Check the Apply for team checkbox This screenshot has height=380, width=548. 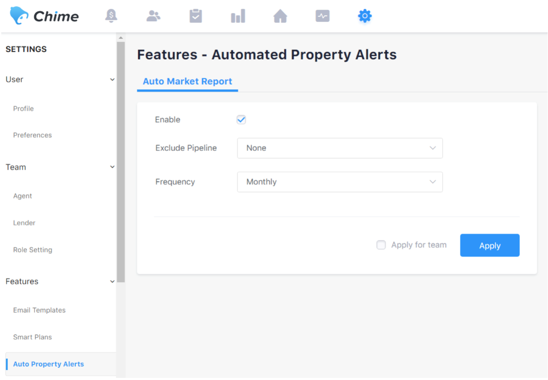coord(381,245)
